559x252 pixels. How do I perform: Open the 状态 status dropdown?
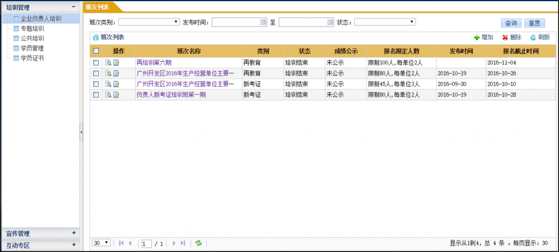point(385,22)
